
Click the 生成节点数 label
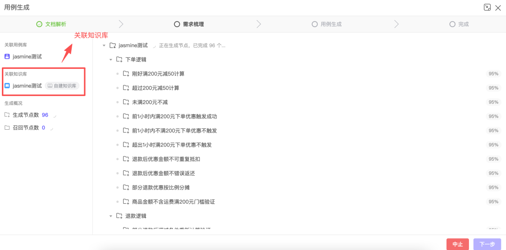point(26,115)
